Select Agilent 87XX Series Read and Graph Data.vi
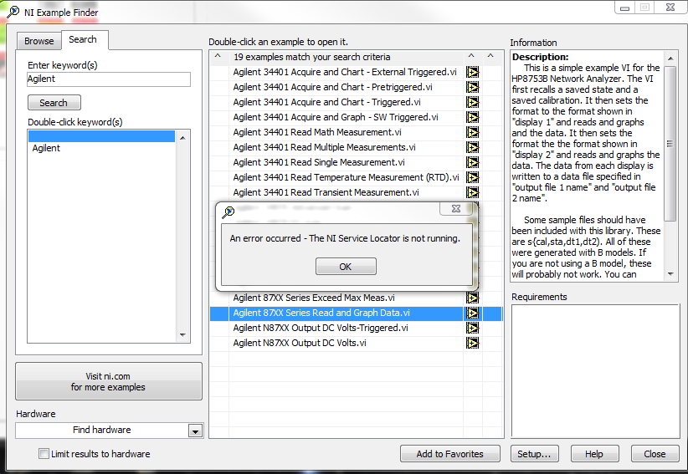 click(321, 313)
